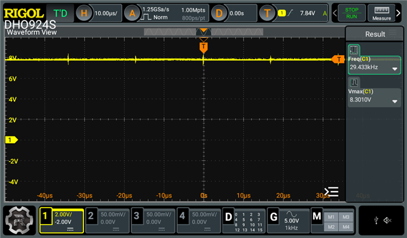This screenshot has height=238, width=407.
Task: Click the RIGOL logo
Action: 24,13
